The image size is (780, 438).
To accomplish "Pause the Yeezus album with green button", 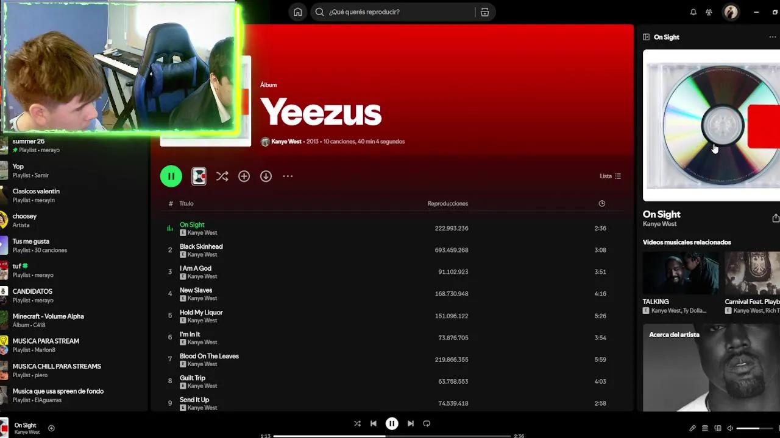I will point(171,176).
